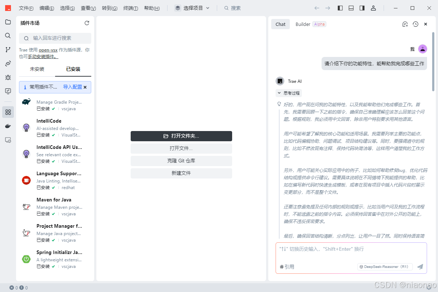
Task: Open chat history clock icon
Action: click(415, 24)
